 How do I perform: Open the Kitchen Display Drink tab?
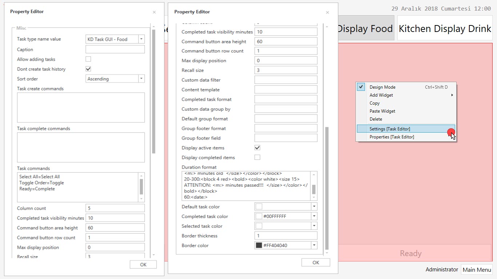tap(445, 28)
